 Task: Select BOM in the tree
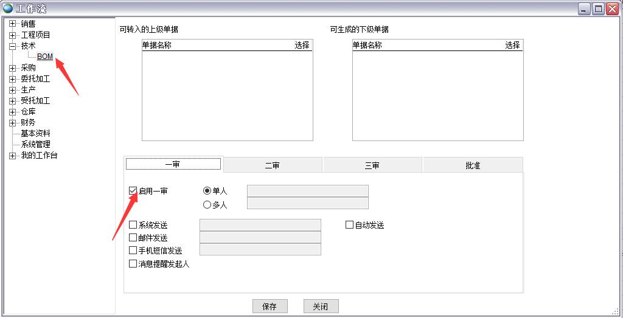[45, 57]
